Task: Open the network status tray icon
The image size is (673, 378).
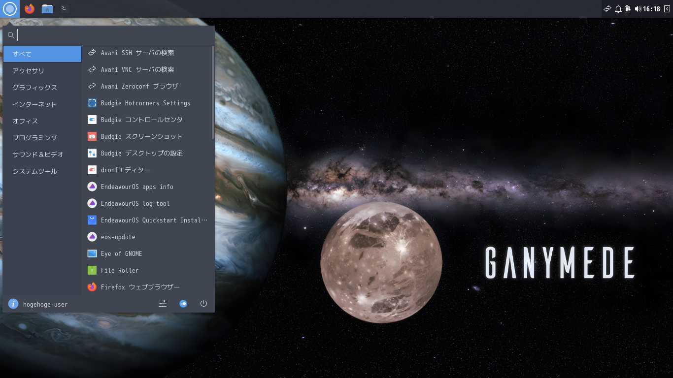Action: coord(607,9)
